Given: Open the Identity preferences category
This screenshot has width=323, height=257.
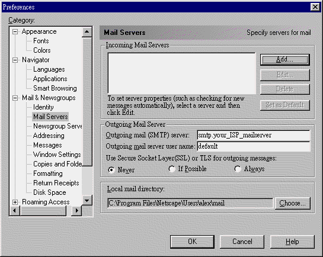Looking at the screenshot, I should (x=43, y=107).
